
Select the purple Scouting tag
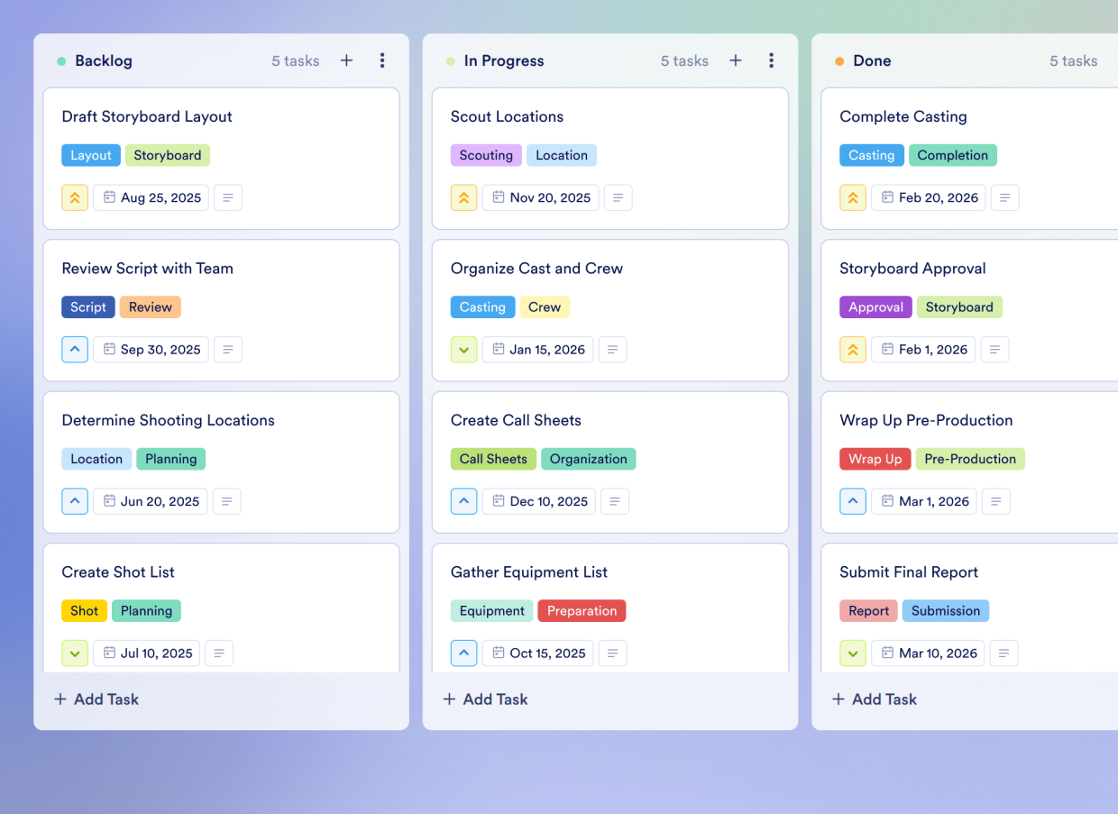click(486, 155)
